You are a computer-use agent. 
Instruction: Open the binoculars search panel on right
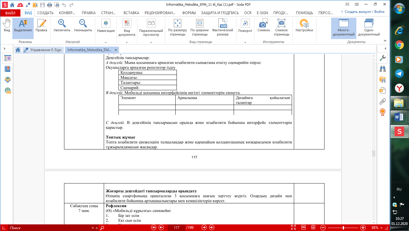tap(383, 69)
